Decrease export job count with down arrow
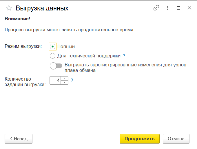Screen dimensions: 197x149 64,83
